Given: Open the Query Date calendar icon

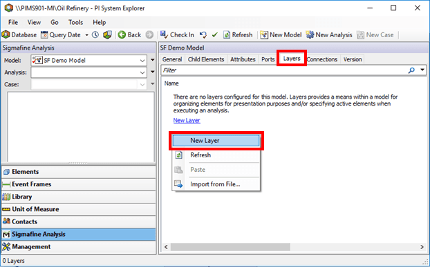Looking at the screenshot, I should [44, 34].
